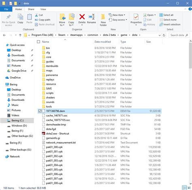Switch to the Share ribbon tab
The width and height of the screenshot is (192, 190).
[x=31, y=9]
